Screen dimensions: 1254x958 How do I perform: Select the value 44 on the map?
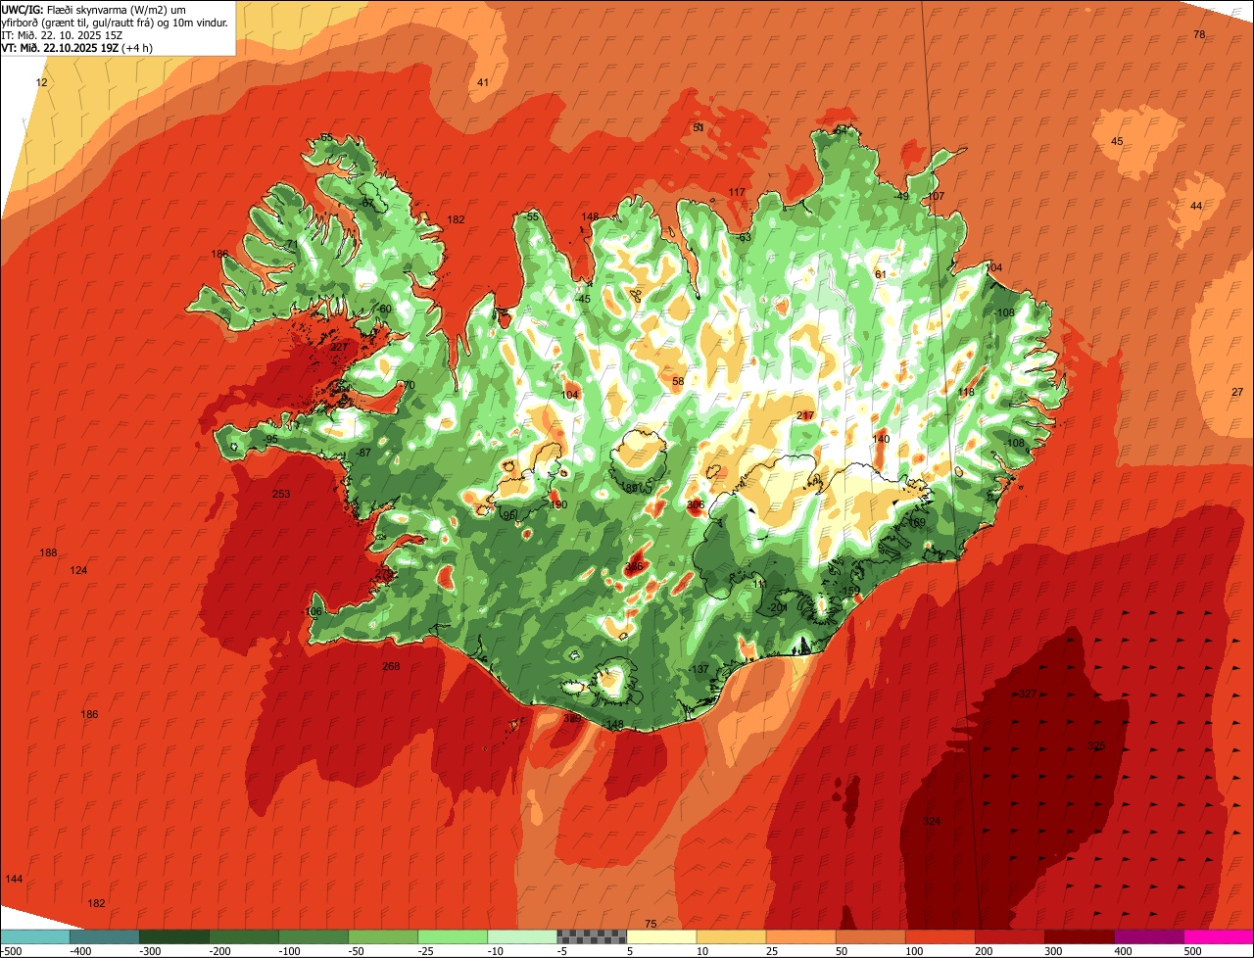(1196, 207)
